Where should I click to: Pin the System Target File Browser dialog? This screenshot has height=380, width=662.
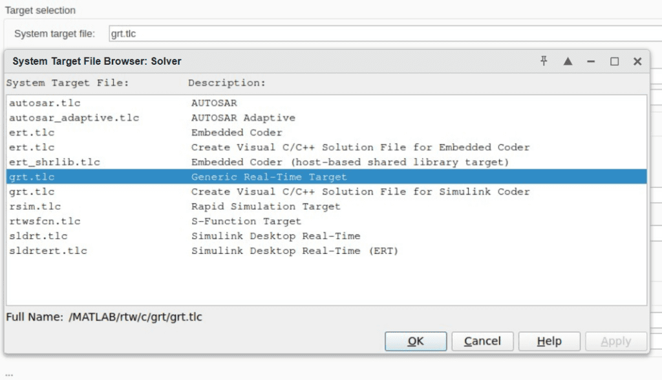tap(544, 61)
